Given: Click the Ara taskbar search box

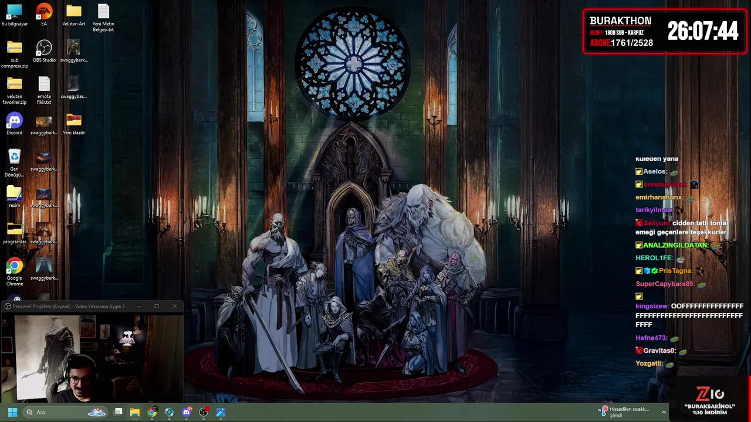Looking at the screenshot, I should click(66, 413).
